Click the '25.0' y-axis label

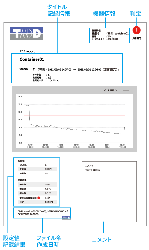(20, 105)
